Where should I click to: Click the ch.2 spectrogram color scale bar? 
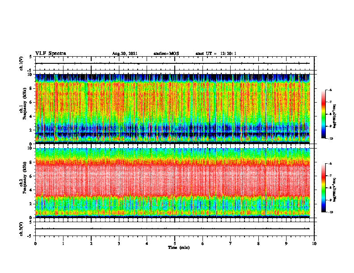(x=323, y=188)
